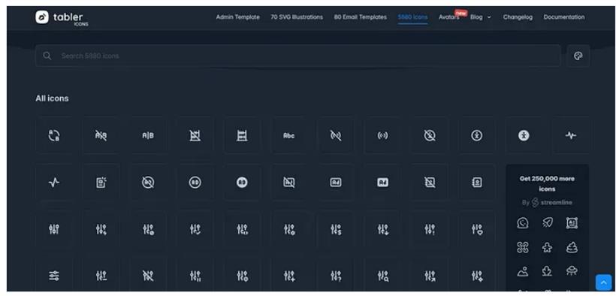This screenshot has width=616, height=296.
Task: Select the adjustments pin icon
Action: tap(242, 276)
